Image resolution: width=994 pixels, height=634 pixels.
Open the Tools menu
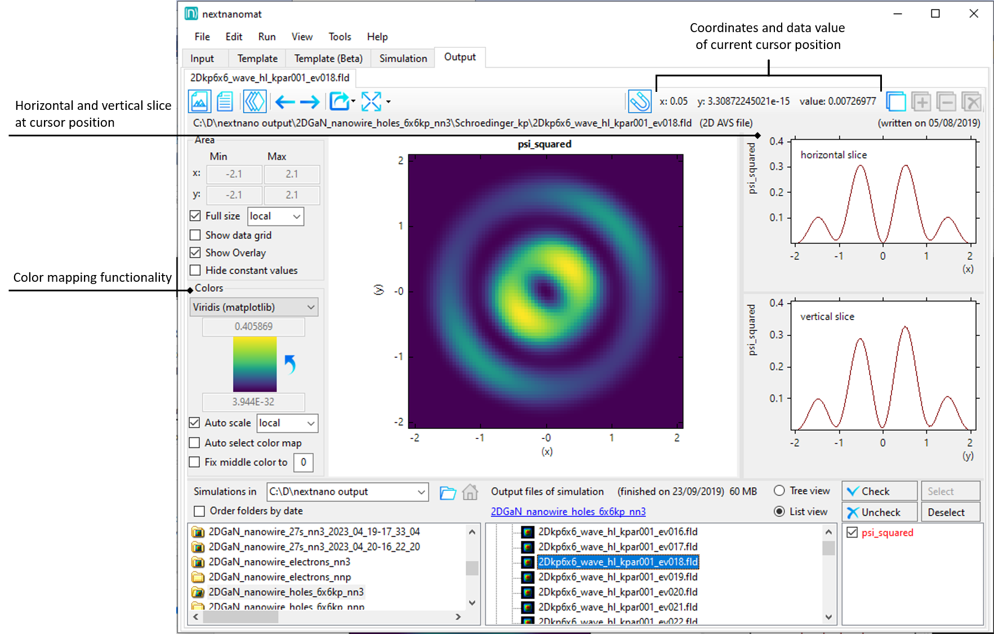pyautogui.click(x=340, y=37)
